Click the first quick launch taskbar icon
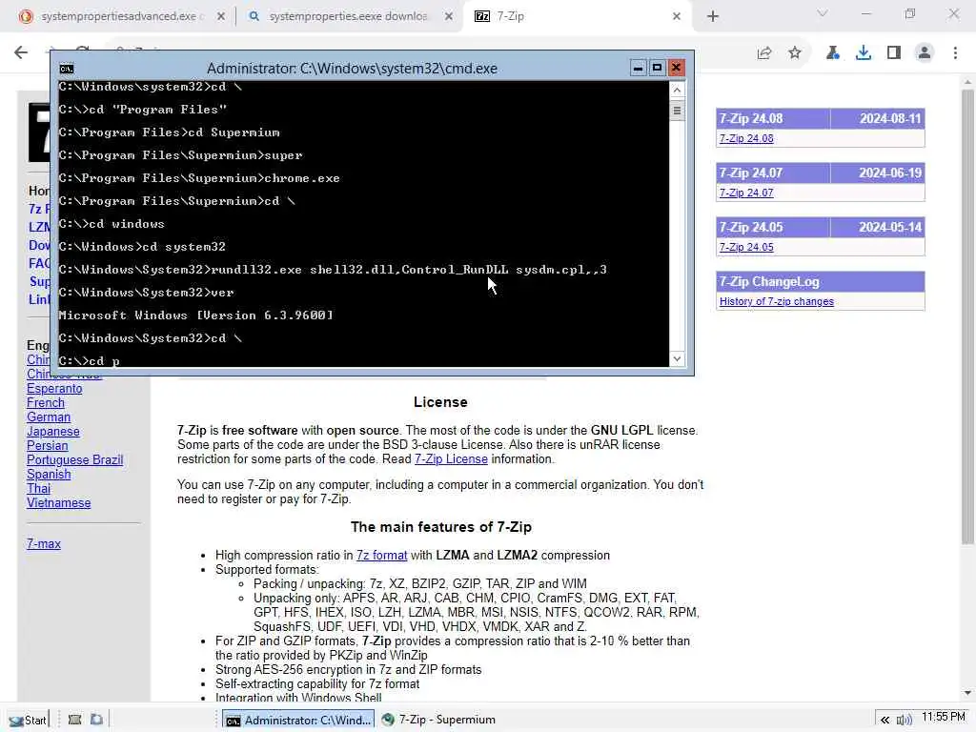The image size is (976, 732). pos(74,720)
